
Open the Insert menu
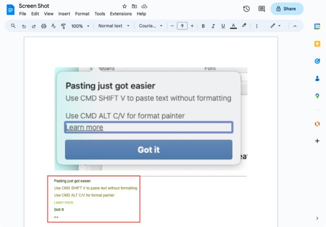pos(64,14)
